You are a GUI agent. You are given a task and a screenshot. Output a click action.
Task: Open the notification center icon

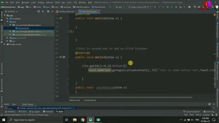click(214, 120)
